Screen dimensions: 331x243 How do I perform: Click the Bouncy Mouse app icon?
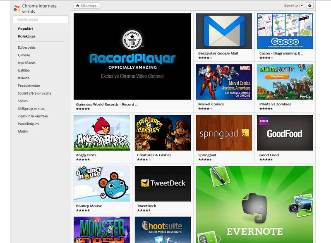pyautogui.click(x=101, y=183)
